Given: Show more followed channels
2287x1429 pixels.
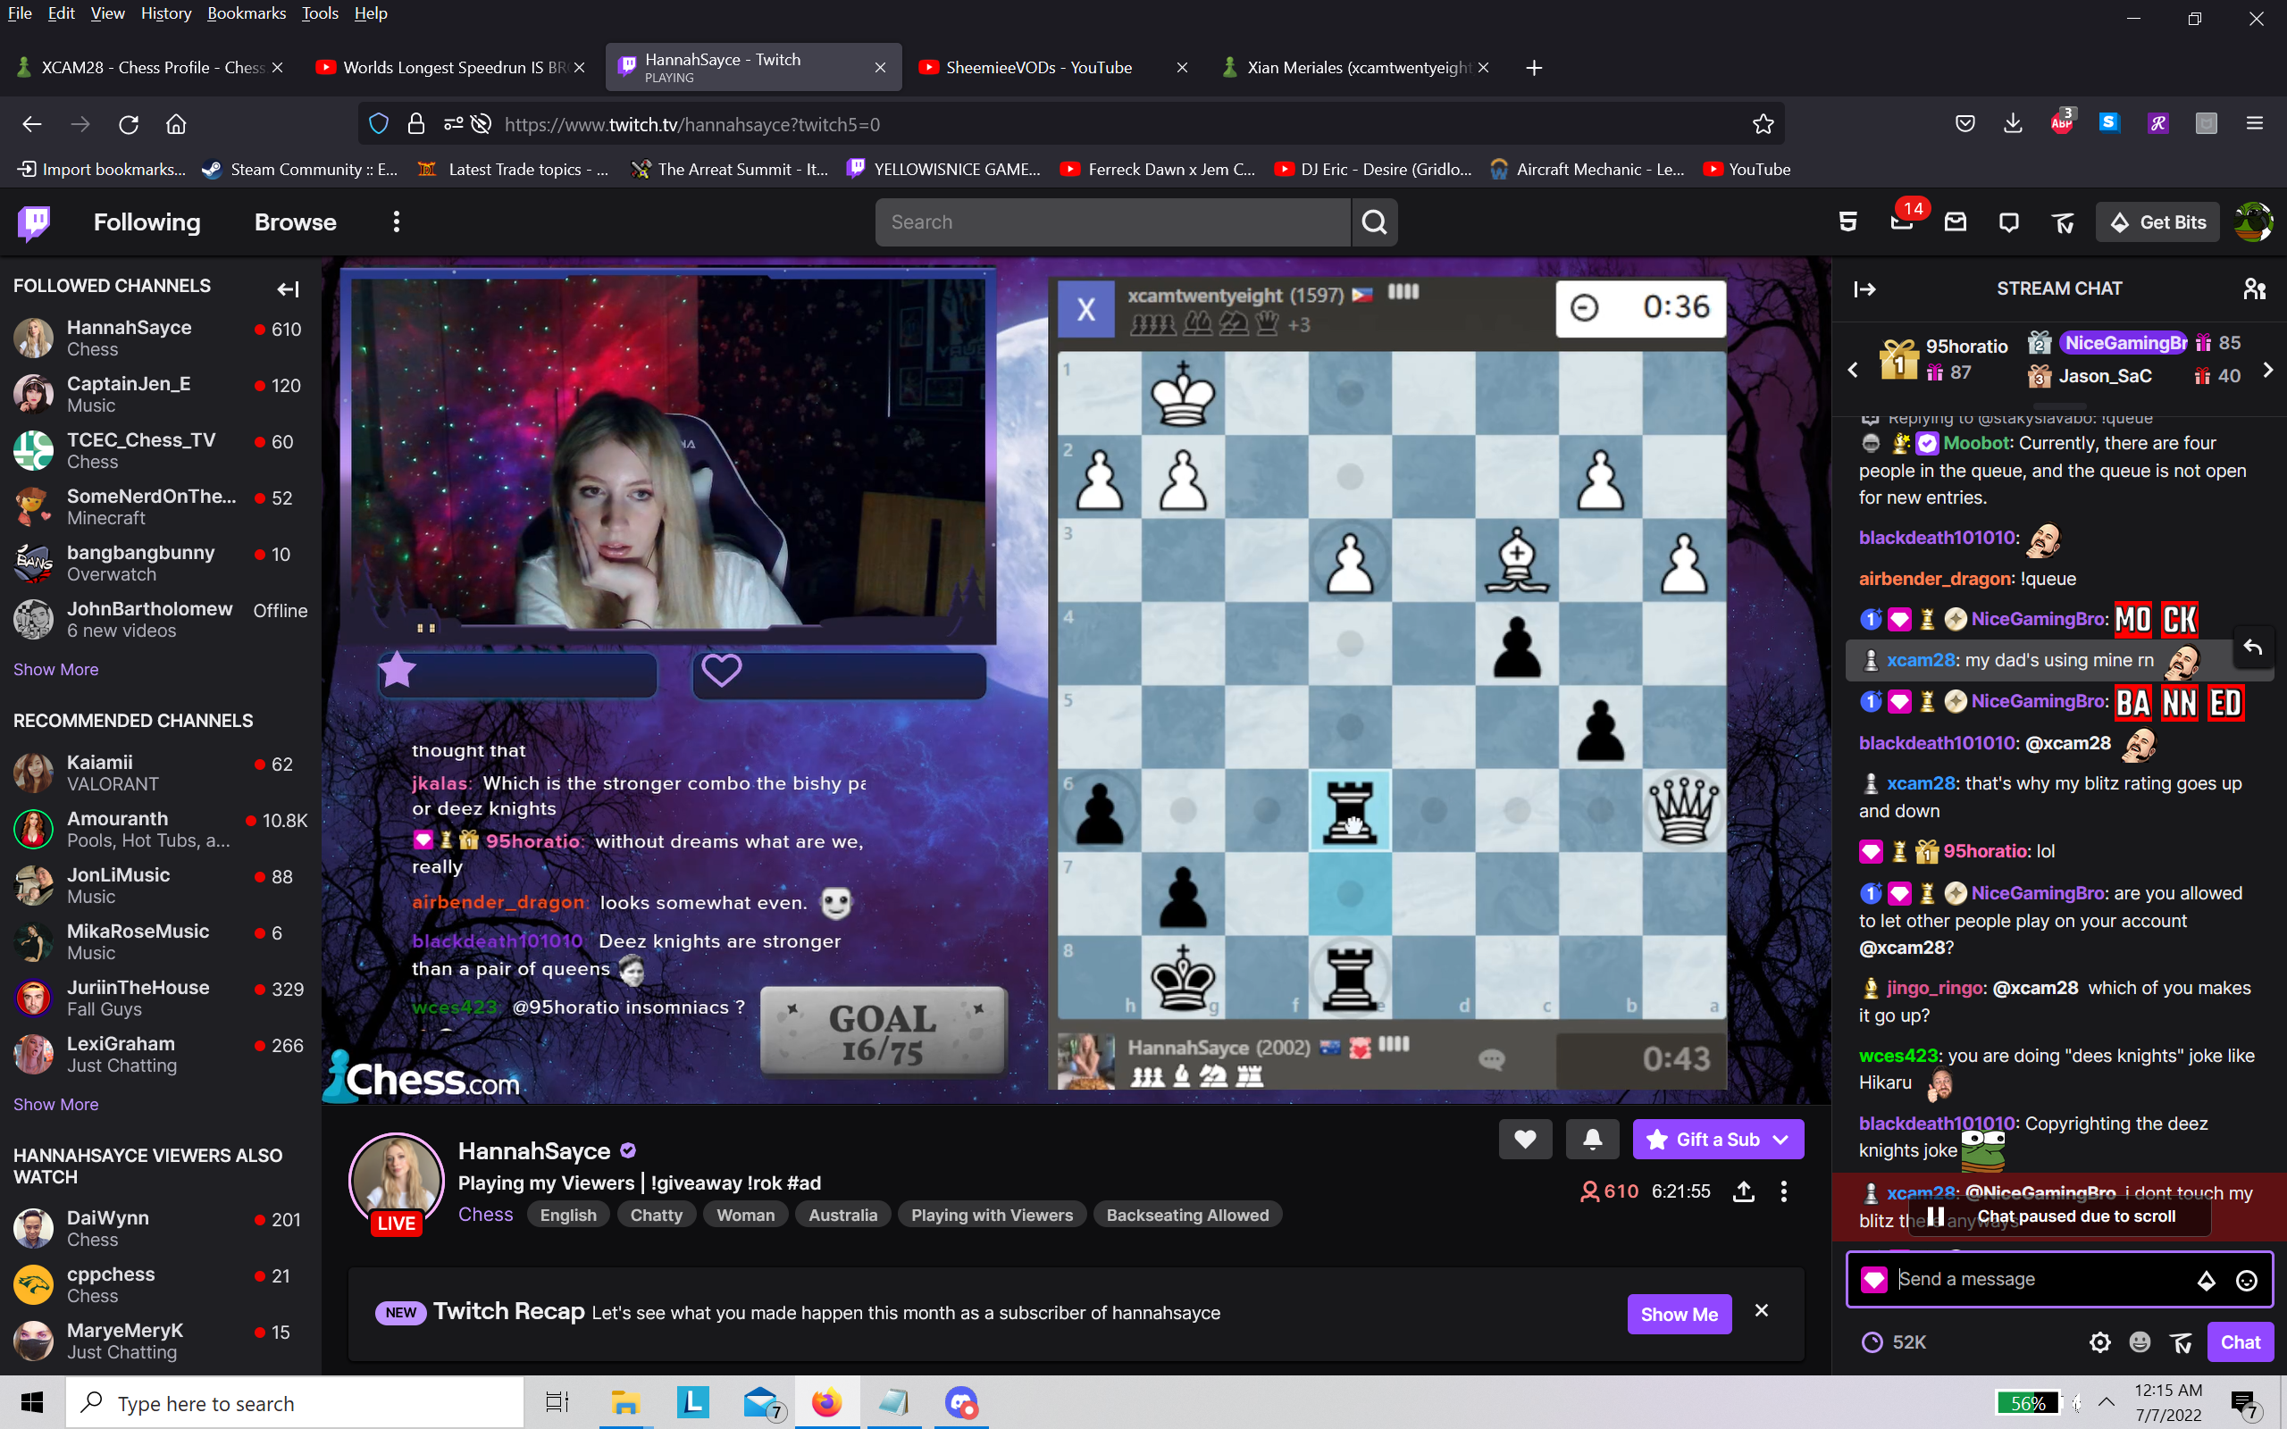Looking at the screenshot, I should point(55,669).
